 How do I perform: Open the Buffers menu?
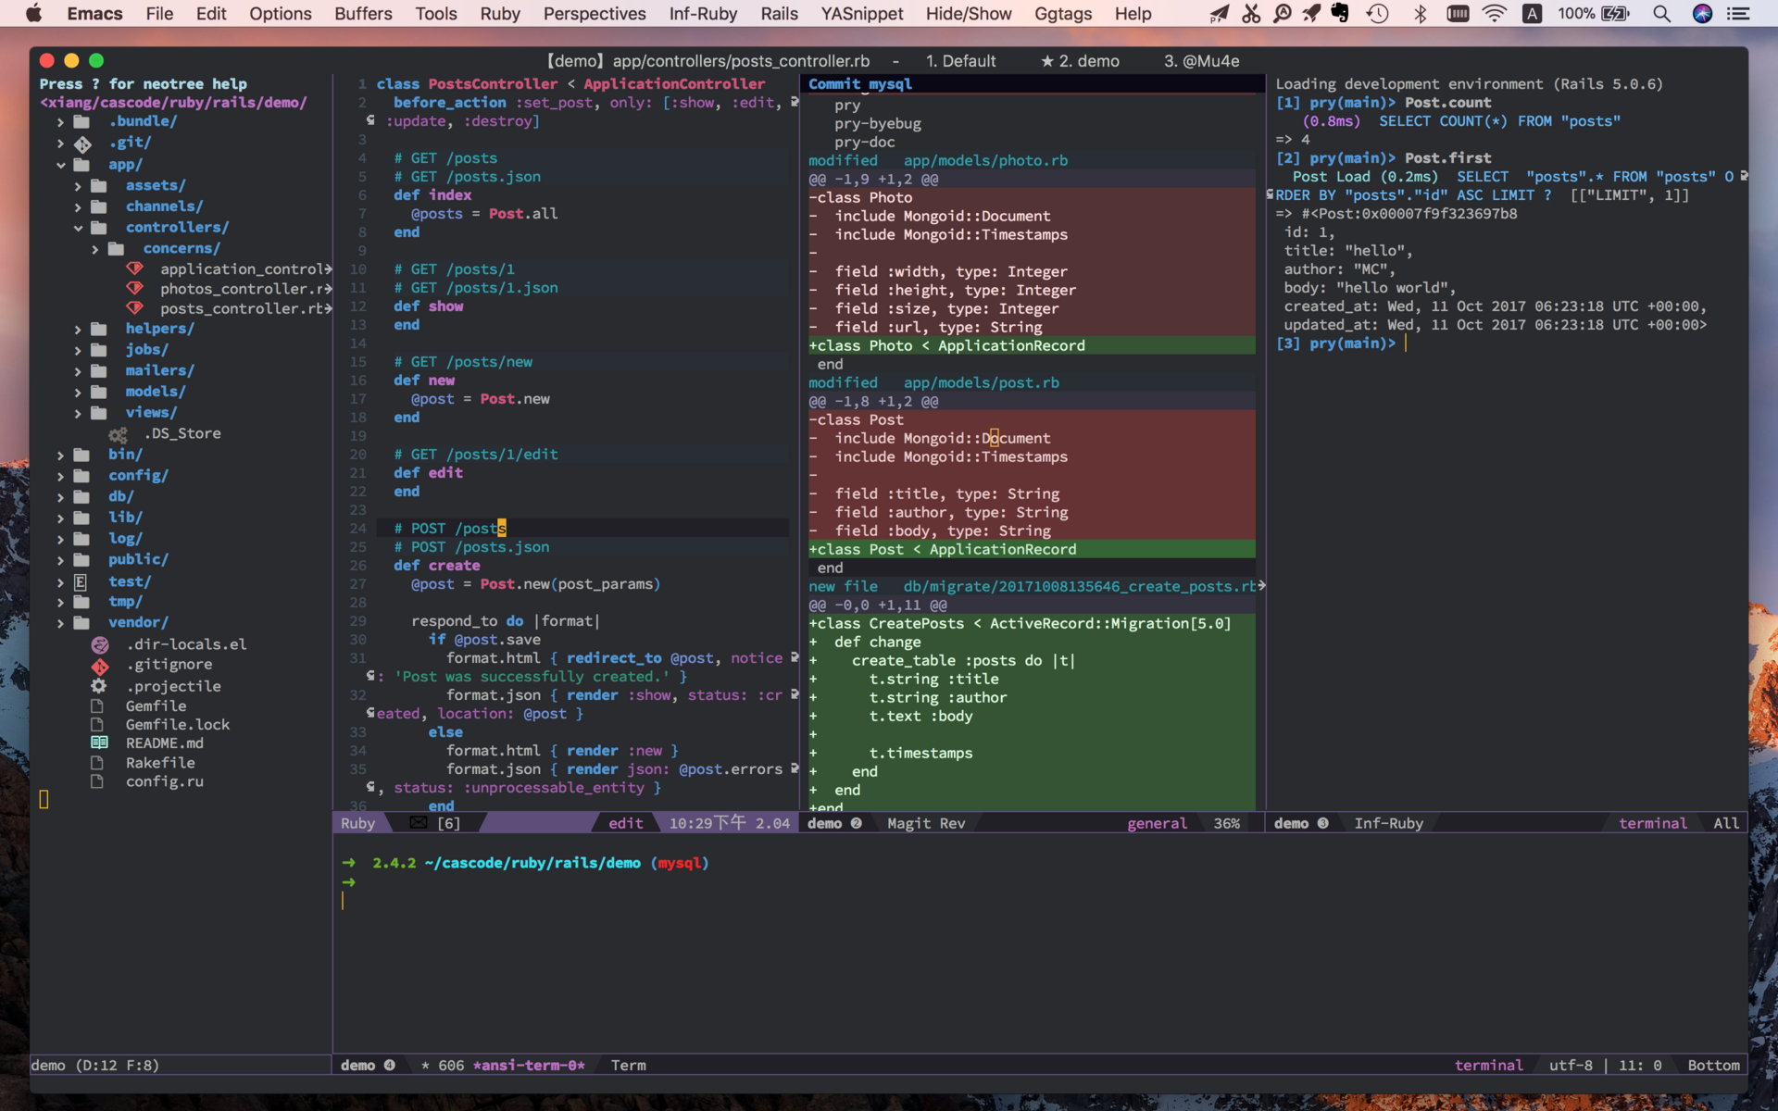pyautogui.click(x=363, y=13)
